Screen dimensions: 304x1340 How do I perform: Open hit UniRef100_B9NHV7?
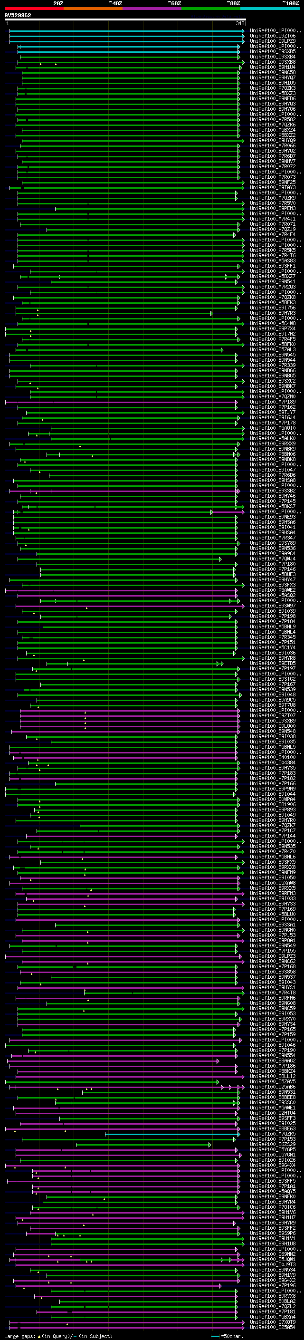273,162
